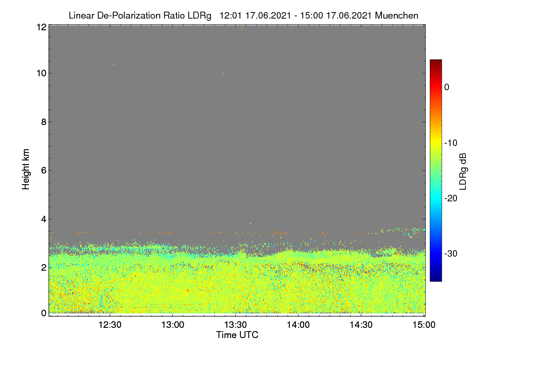This screenshot has width=559, height=372.
Task: Click the date range text '12:01 17.06.2021 - 15:00 17.06.2021'
Action: click(295, 15)
